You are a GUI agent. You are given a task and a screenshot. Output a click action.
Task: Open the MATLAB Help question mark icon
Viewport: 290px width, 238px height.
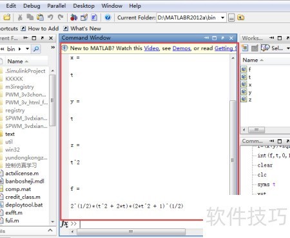(x=108, y=17)
